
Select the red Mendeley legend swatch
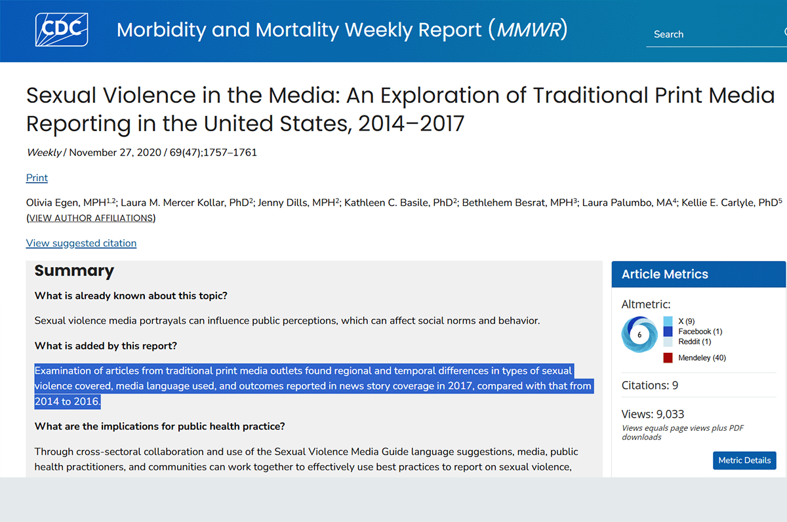[x=667, y=357]
